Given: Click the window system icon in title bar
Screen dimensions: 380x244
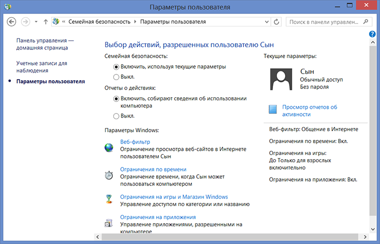Looking at the screenshot, I should point(7,7).
